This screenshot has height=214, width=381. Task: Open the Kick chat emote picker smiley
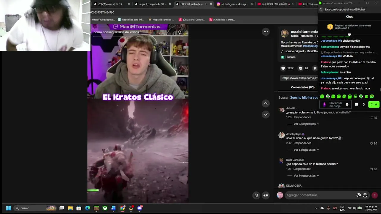(x=347, y=105)
